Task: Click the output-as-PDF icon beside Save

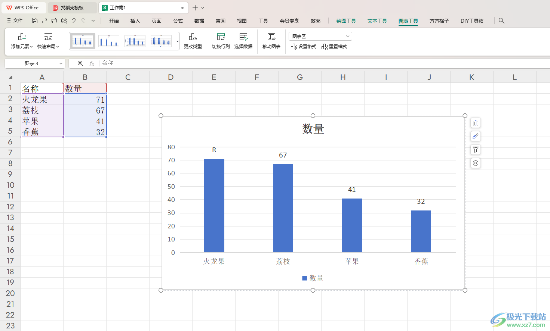Action: pos(44,21)
